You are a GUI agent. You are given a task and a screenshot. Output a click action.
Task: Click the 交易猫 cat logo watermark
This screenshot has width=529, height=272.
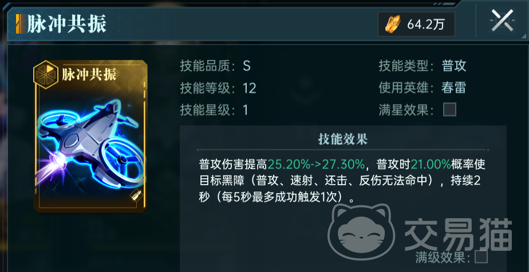coord(361,232)
